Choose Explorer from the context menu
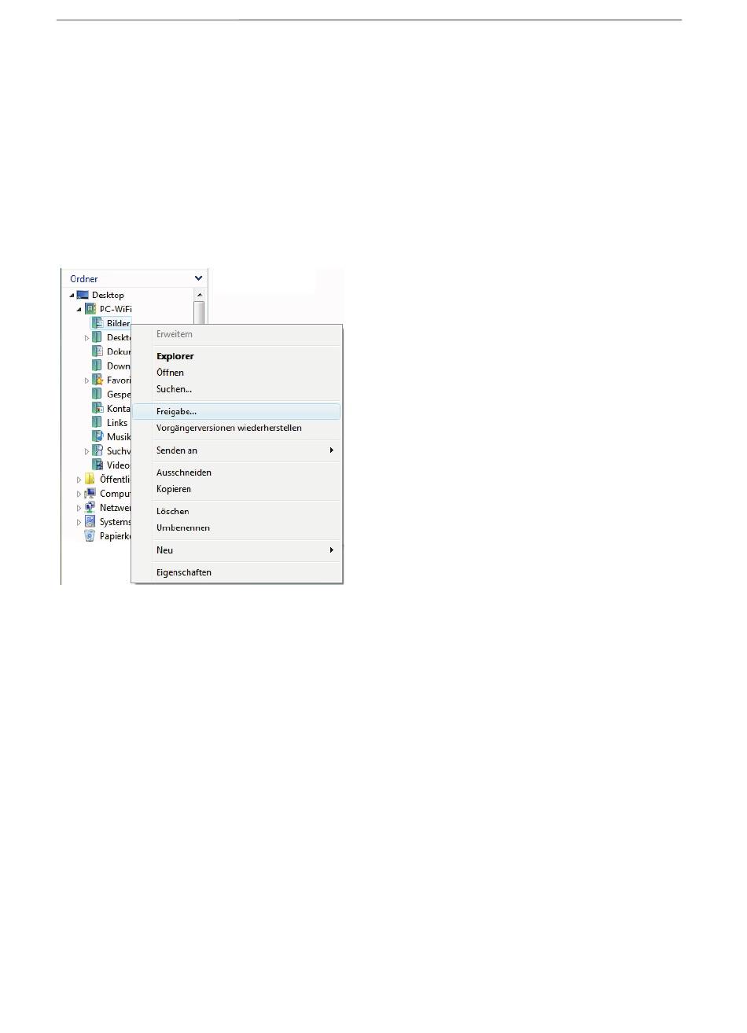 pos(237,356)
